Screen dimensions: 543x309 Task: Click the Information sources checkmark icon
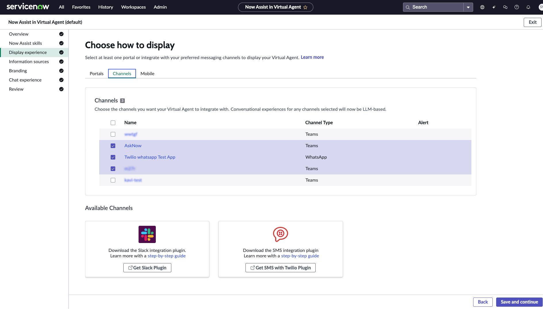(61, 61)
